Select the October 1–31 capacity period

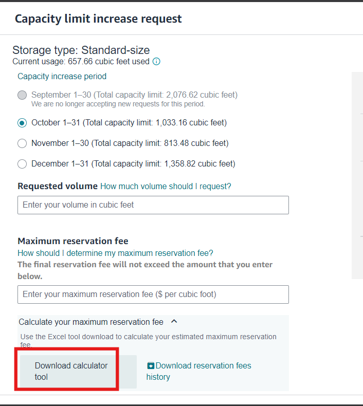pyautogui.click(x=22, y=123)
